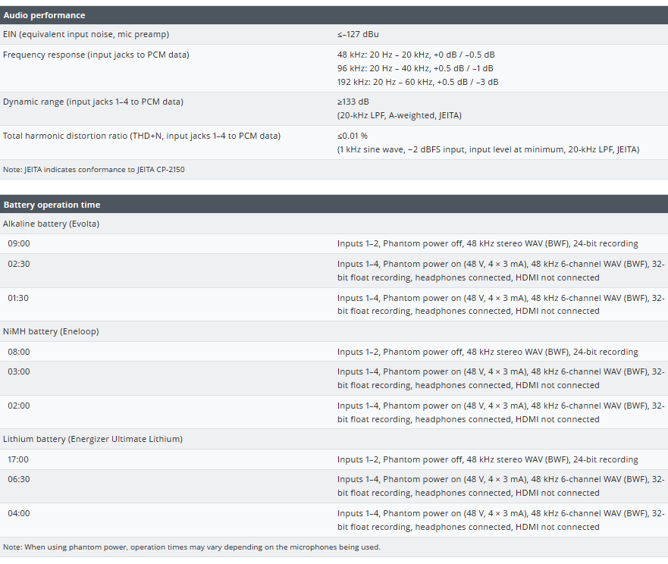Screen dimensions: 668x564
Task: Select the Lithium battery (Energizer Ultimate Lithium) subheading
Action: pos(93,439)
